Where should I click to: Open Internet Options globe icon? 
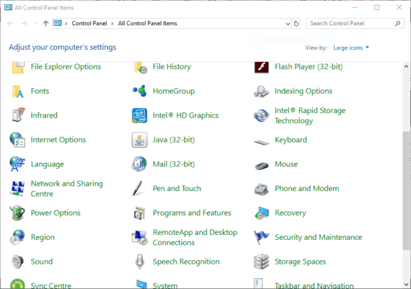pos(17,140)
